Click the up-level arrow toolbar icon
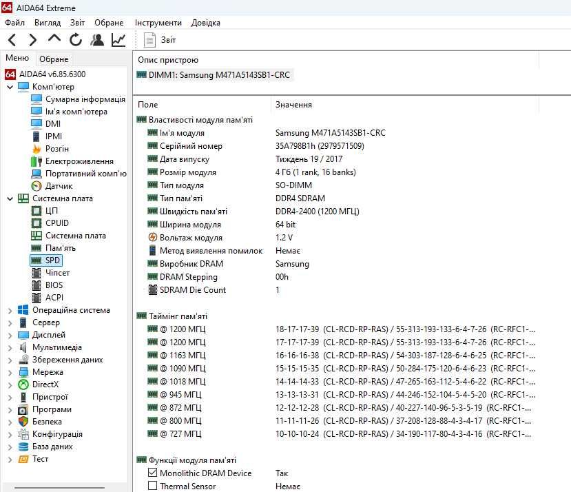This screenshot has width=571, height=492. pyautogui.click(x=54, y=39)
